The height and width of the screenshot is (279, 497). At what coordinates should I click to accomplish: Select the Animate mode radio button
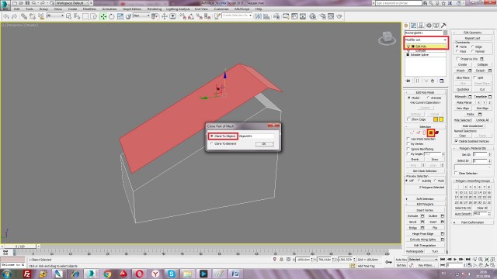tap(428, 98)
